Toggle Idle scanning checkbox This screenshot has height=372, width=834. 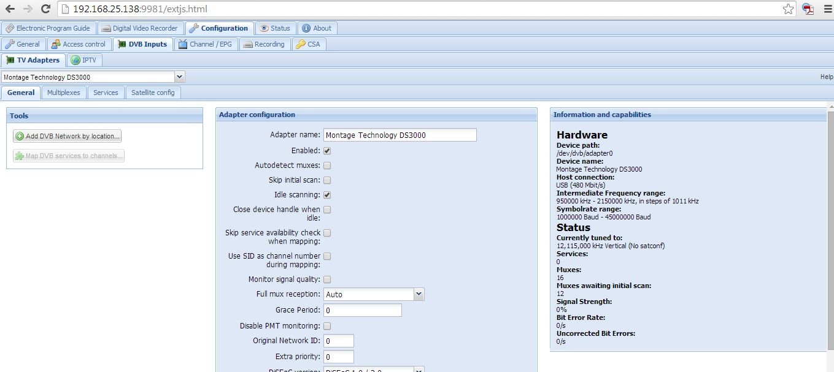327,195
